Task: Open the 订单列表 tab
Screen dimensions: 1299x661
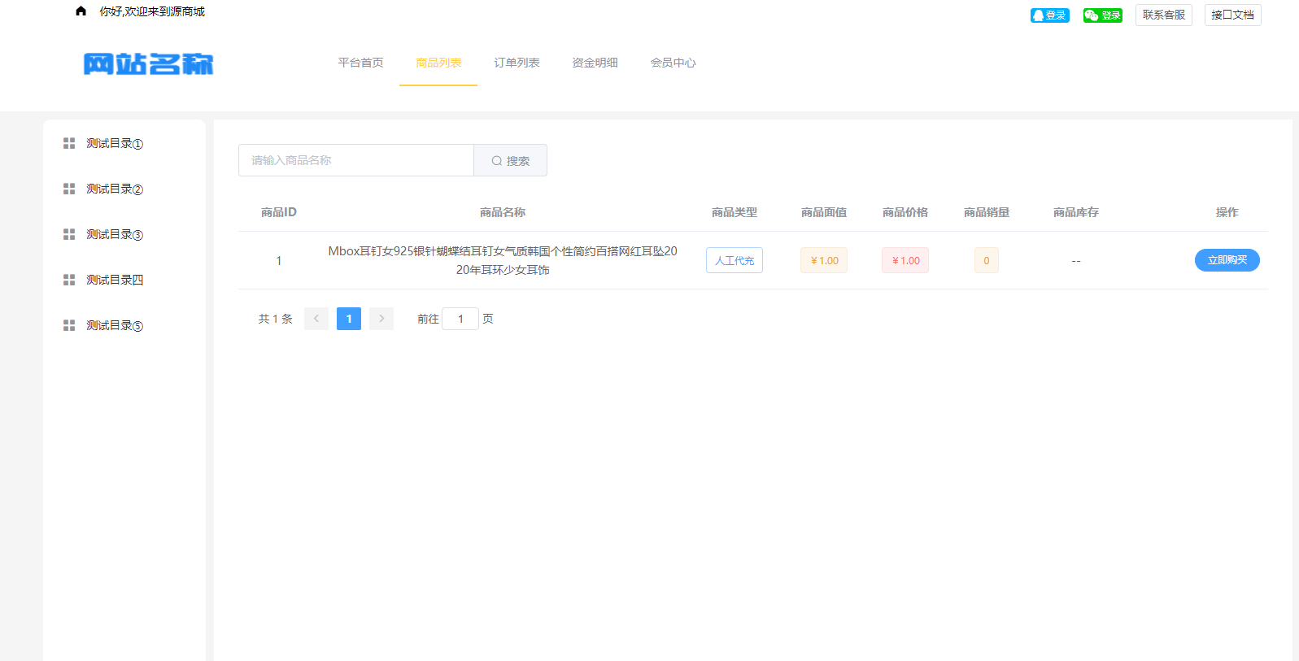Action: pyautogui.click(x=517, y=63)
